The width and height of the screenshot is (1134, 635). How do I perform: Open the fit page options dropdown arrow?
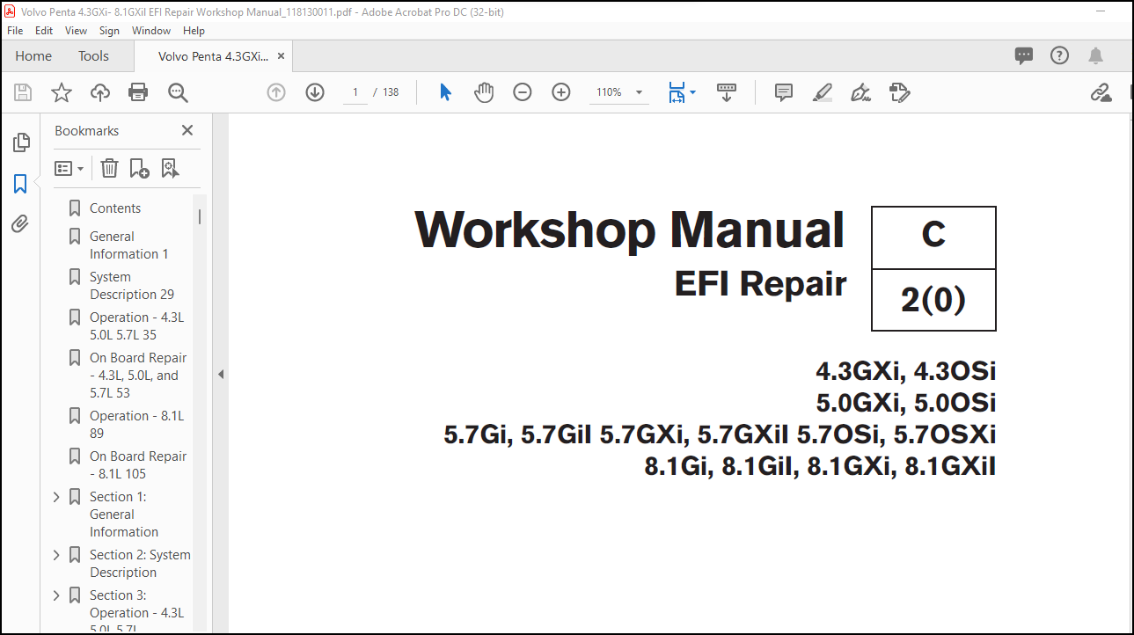tap(692, 92)
